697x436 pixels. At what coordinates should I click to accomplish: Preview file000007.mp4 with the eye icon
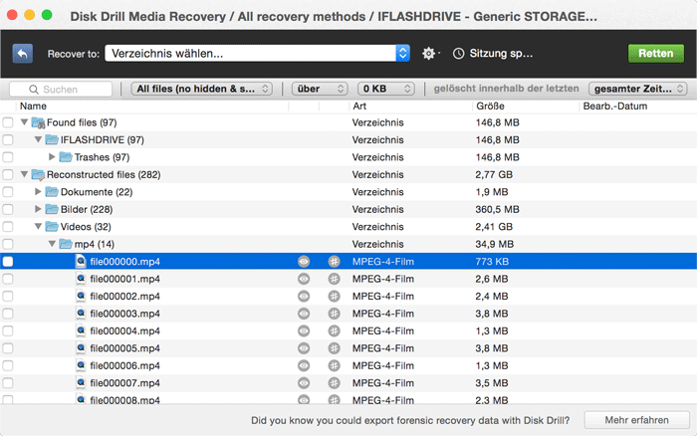[x=304, y=383]
